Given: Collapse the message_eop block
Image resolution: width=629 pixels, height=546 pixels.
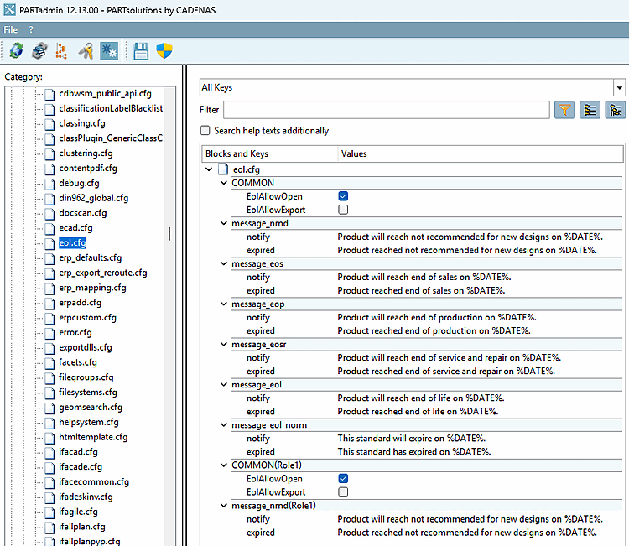Looking at the screenshot, I should [x=224, y=304].
